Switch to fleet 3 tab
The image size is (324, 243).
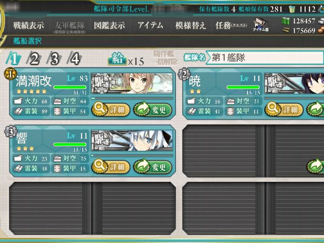click(x=54, y=58)
